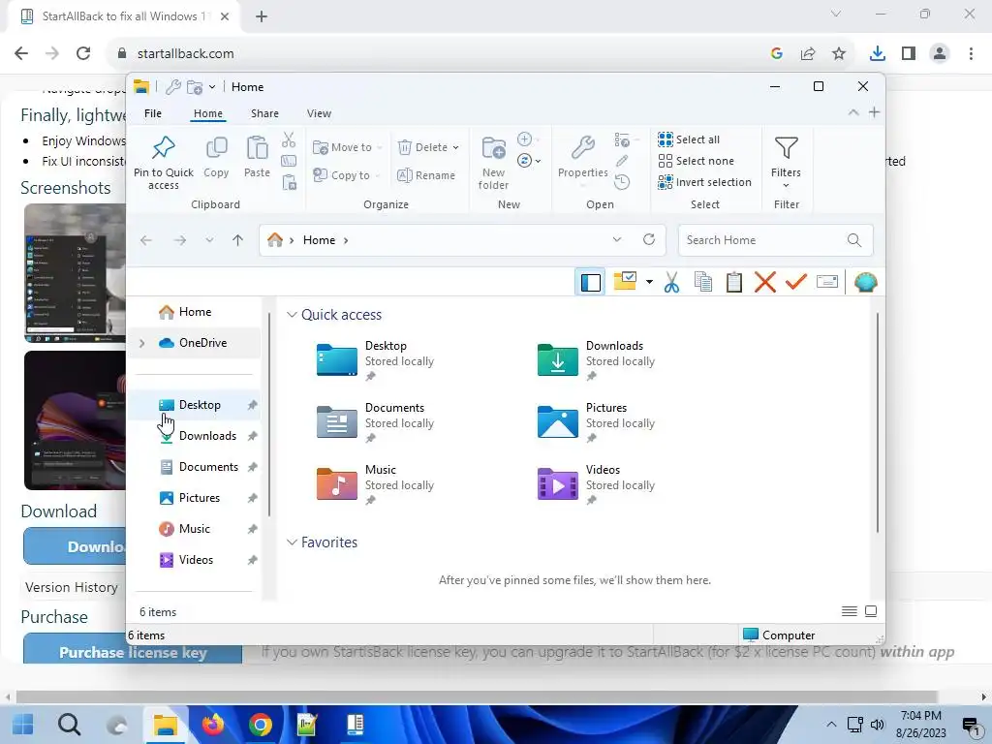Collapse the Favorites group

pos(292,542)
